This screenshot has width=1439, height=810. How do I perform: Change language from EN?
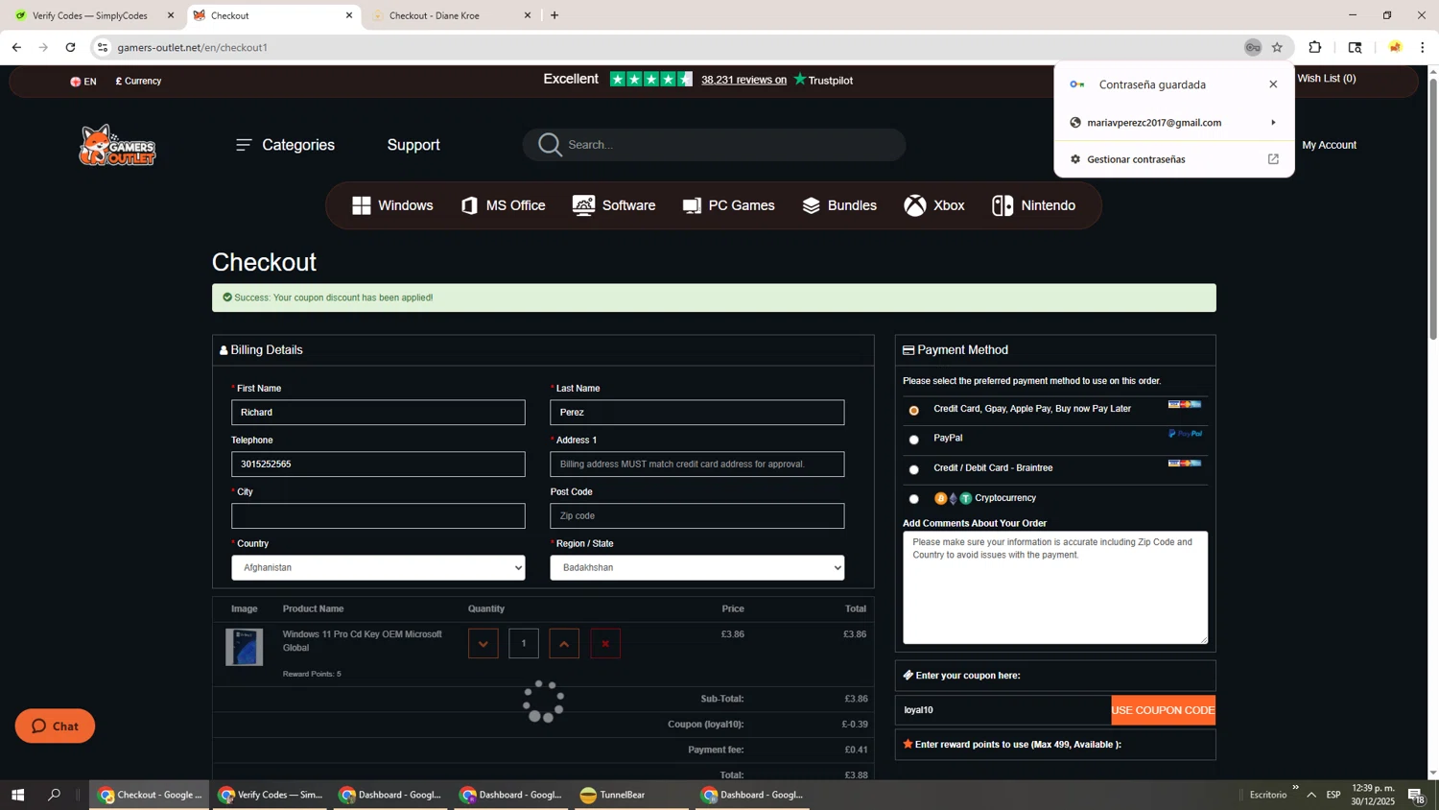point(83,82)
